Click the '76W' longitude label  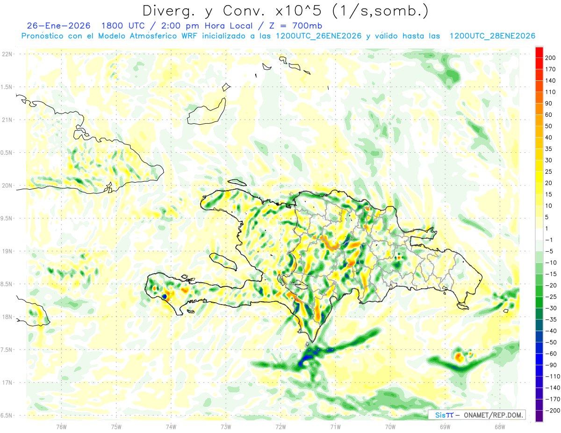61,426
